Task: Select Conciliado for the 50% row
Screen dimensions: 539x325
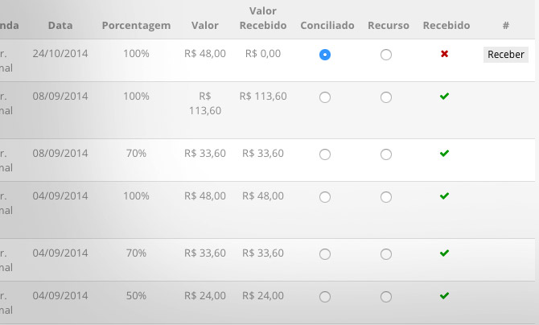Action: (325, 297)
